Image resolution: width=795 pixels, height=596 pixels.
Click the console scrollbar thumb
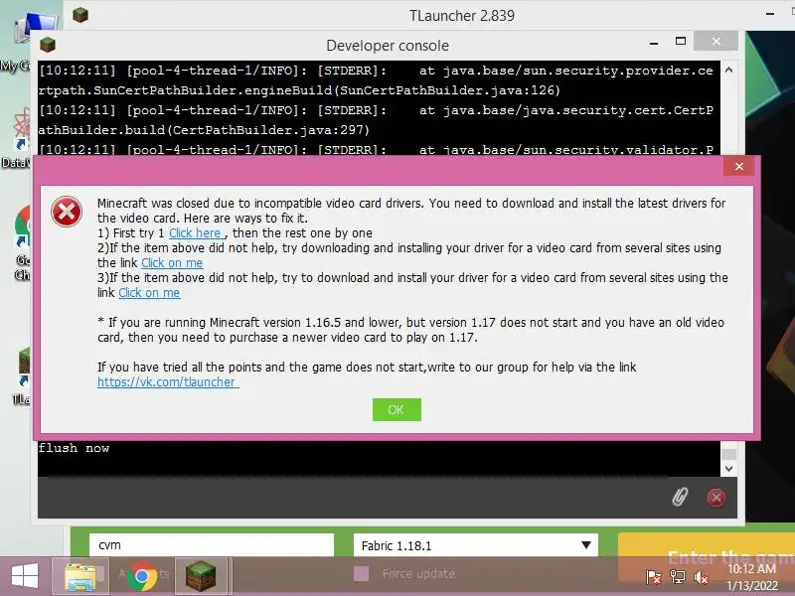(729, 454)
